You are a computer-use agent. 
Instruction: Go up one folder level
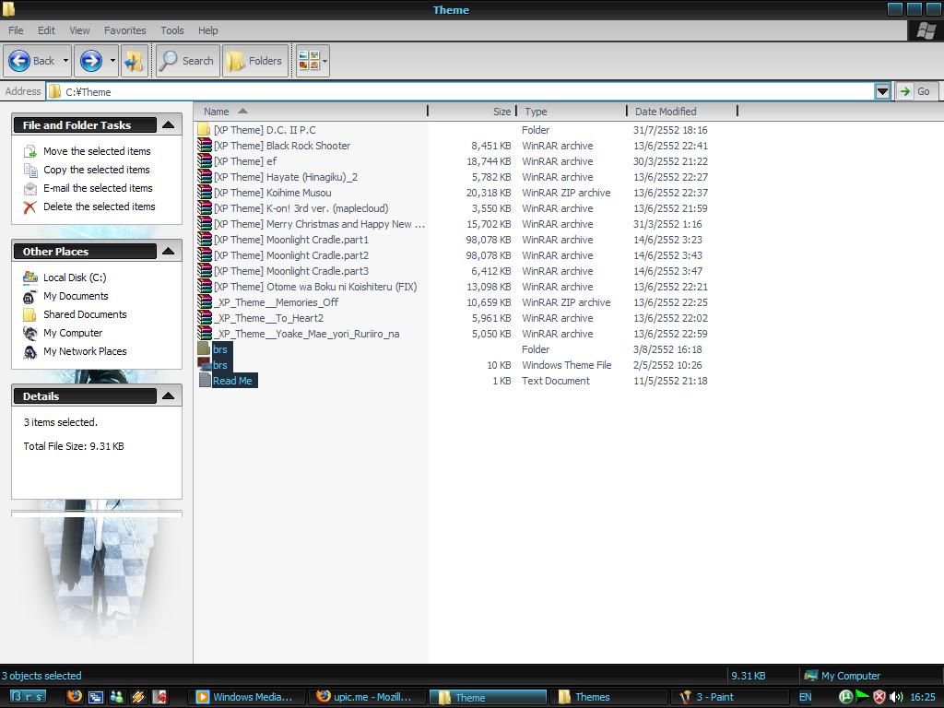(135, 61)
